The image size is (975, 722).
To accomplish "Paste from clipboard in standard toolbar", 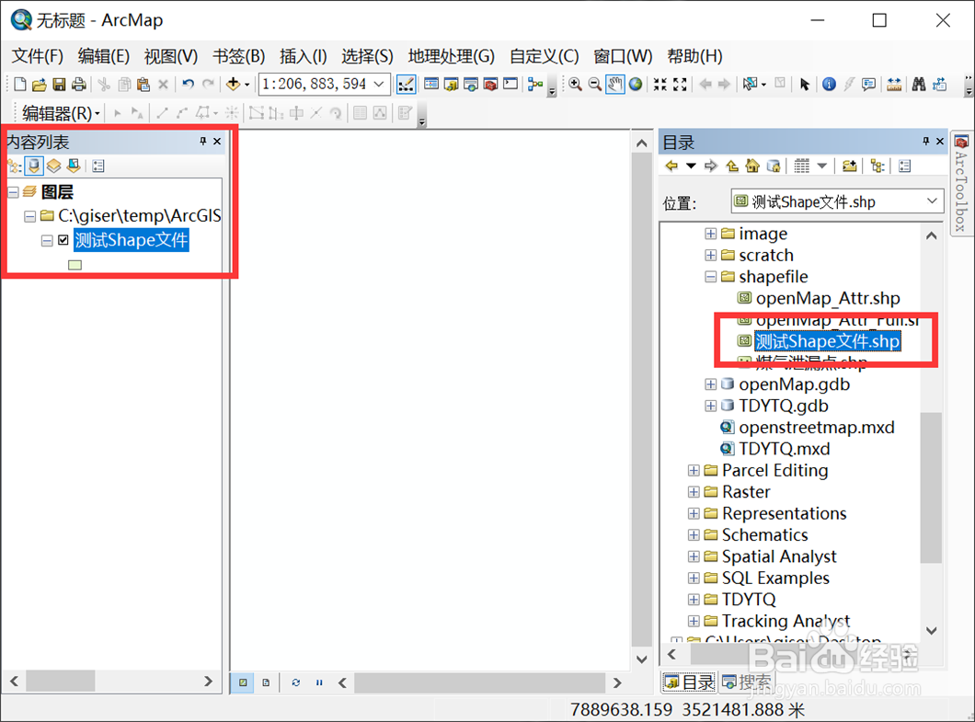I will pyautogui.click(x=143, y=84).
